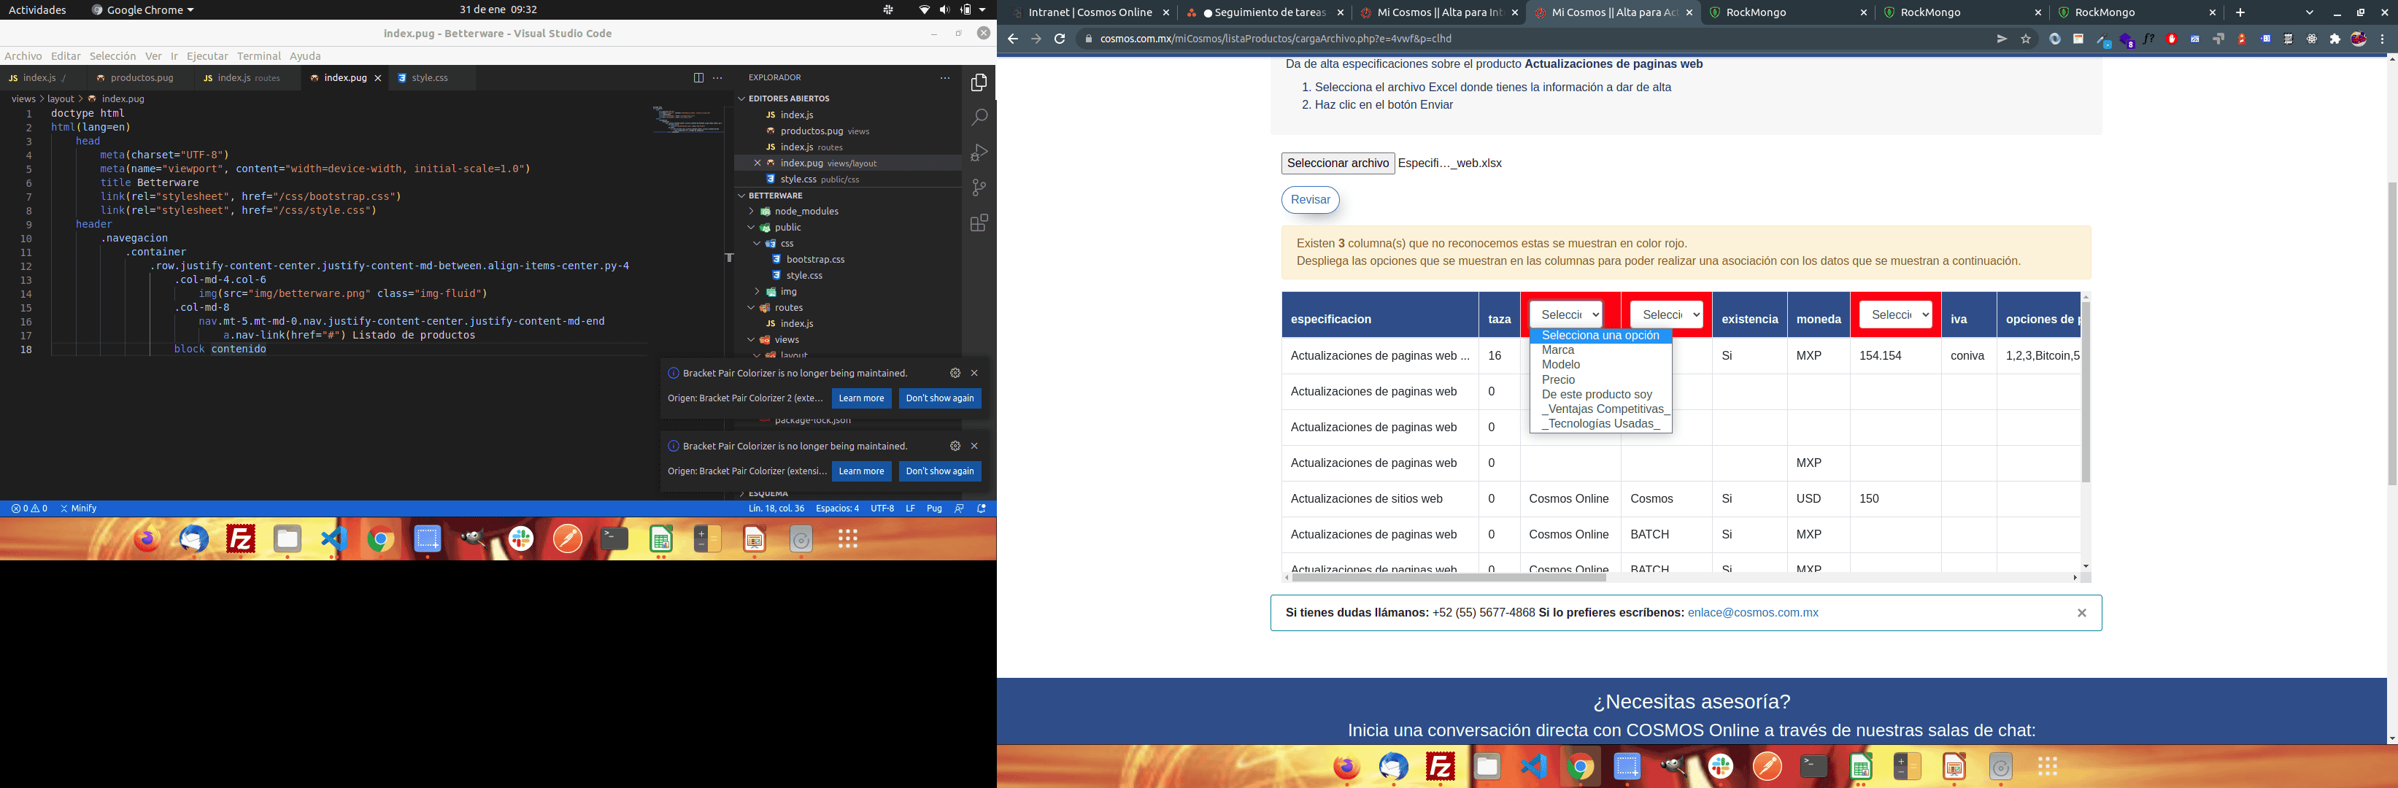Open the third red Selecciona dropdown beside moneda
Image resolution: width=2398 pixels, height=788 pixels.
tap(1895, 314)
